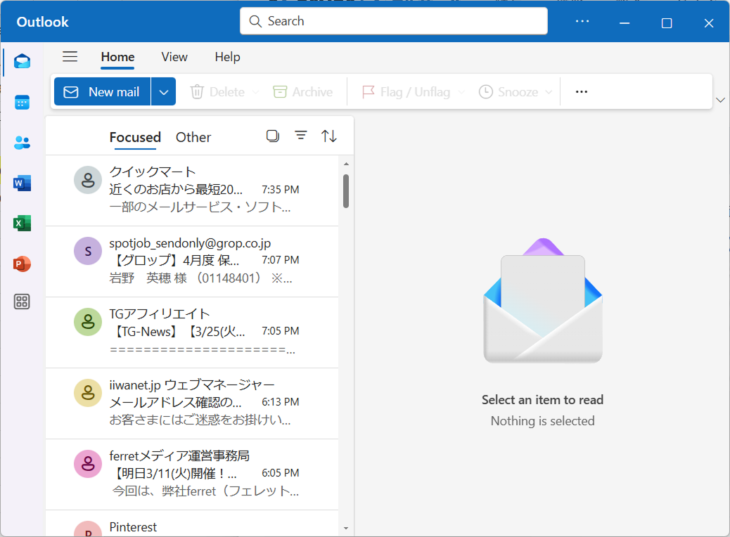Launch Word from the sidebar
730x537 pixels.
point(22,183)
